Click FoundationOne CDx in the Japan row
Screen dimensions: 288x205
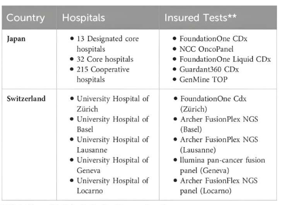pos(213,39)
